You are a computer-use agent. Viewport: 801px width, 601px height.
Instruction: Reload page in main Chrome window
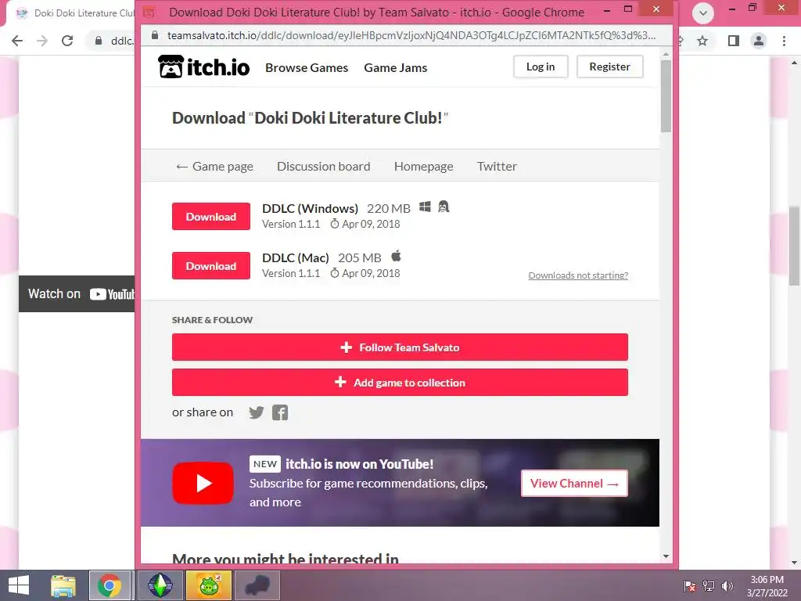tap(67, 41)
